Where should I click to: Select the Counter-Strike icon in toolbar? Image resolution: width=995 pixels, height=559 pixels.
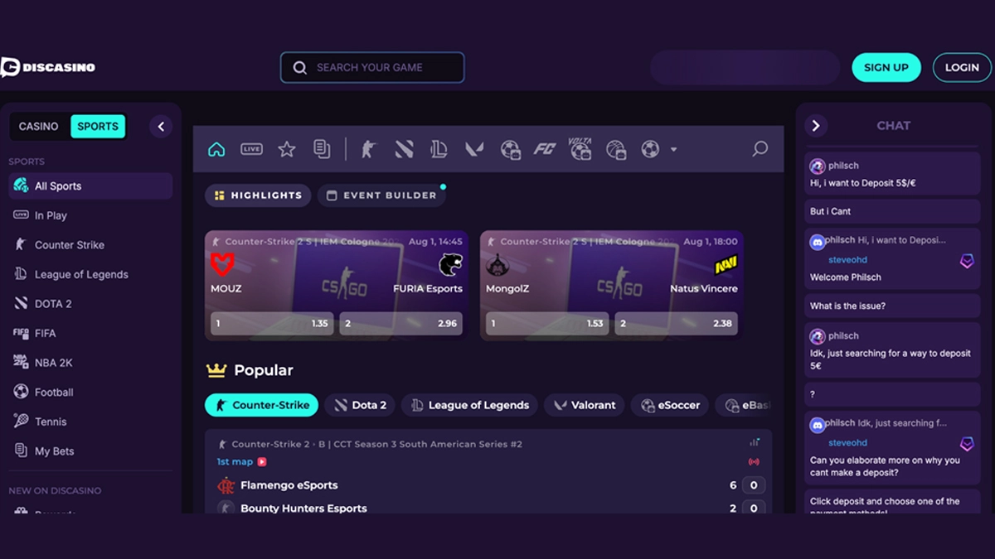(368, 149)
